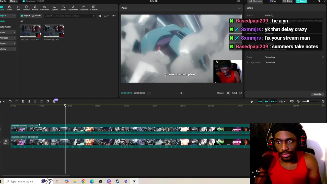
Task: Collapse the Import sidebar section
Action: click(x=14, y=16)
